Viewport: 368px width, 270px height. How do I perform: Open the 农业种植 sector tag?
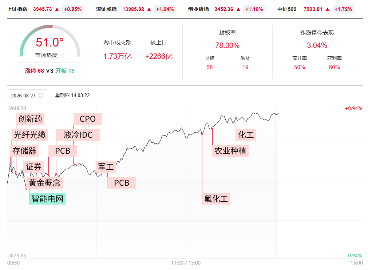coord(230,151)
